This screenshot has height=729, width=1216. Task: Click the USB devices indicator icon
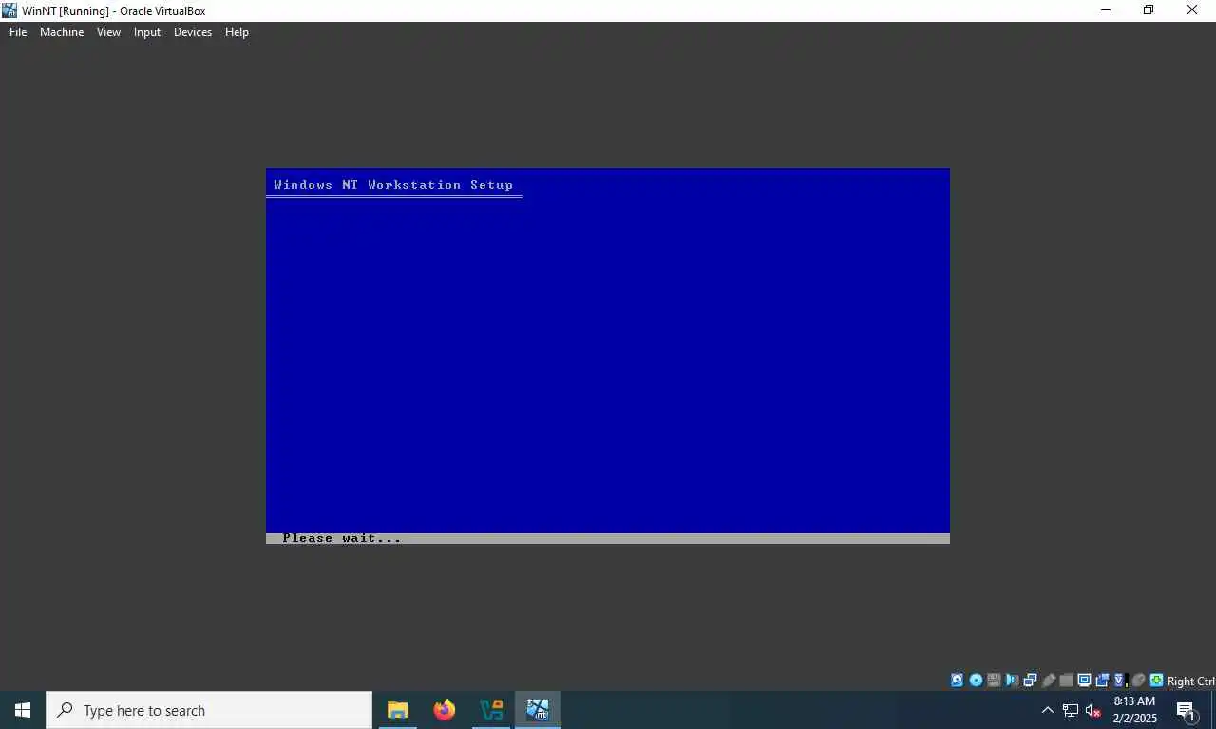pos(1049,681)
